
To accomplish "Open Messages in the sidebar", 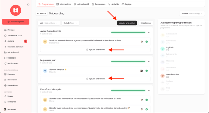I will tap(10, 58).
